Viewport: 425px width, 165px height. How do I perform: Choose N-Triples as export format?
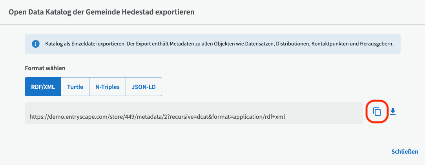[107, 87]
